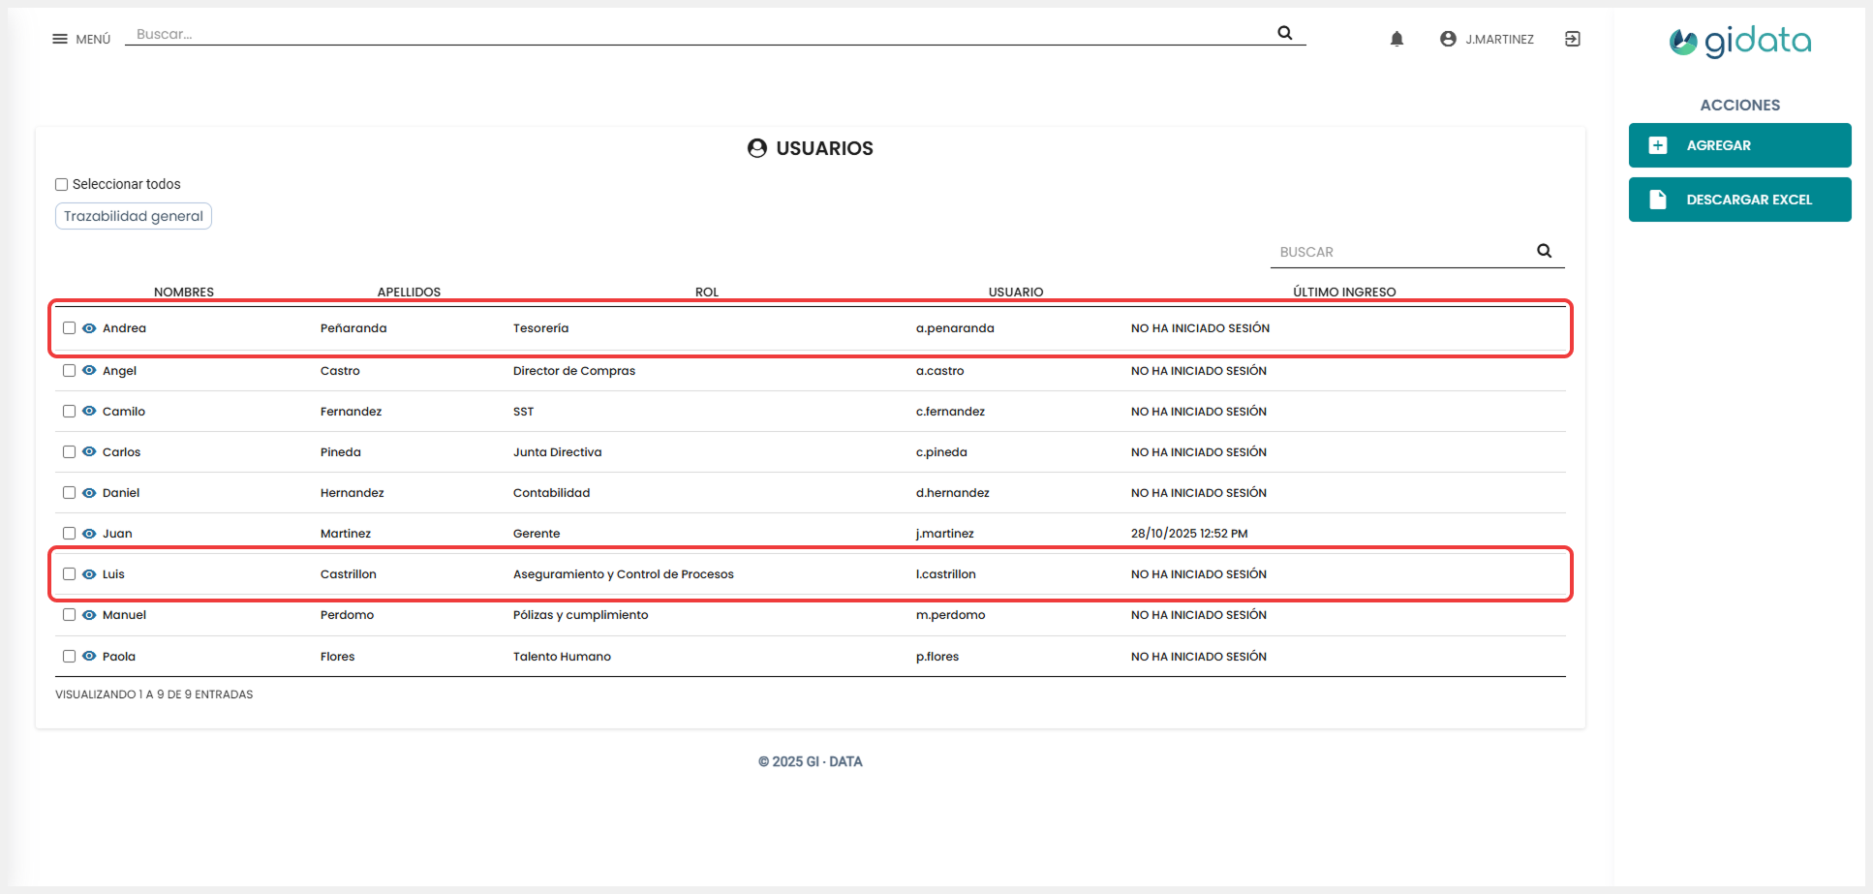Viewport: 1873px width, 894px height.
Task: Open the notifications bell icon
Action: pyautogui.click(x=1397, y=38)
